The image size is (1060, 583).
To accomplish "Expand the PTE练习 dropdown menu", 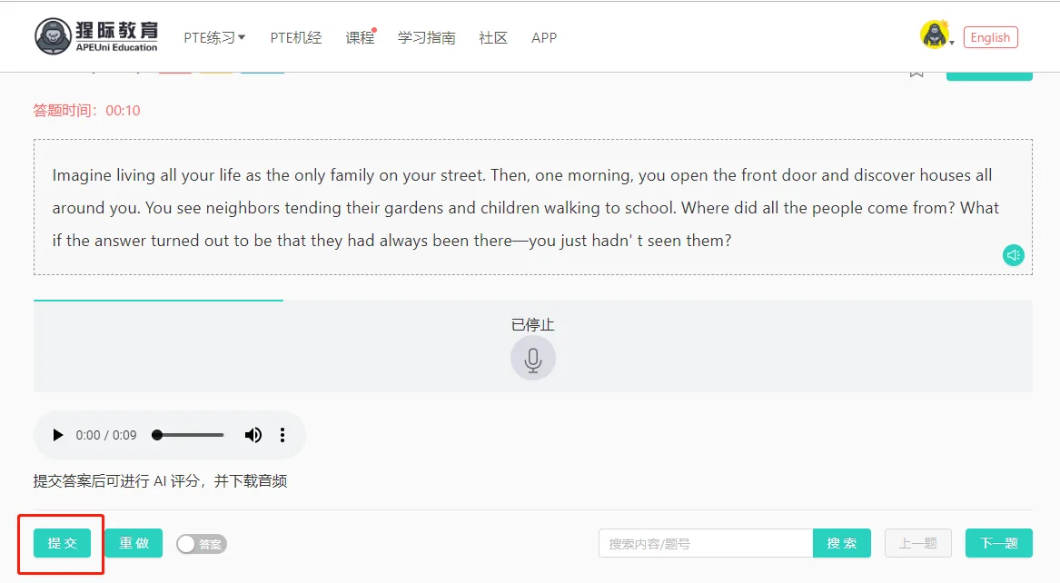I will click(214, 37).
